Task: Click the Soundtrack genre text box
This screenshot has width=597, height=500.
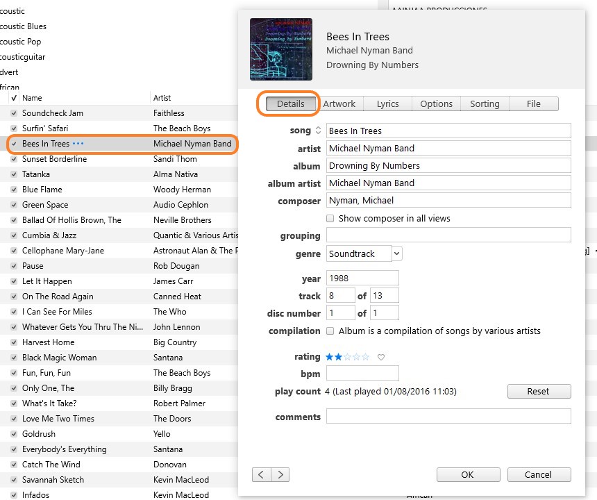Action: (359, 253)
